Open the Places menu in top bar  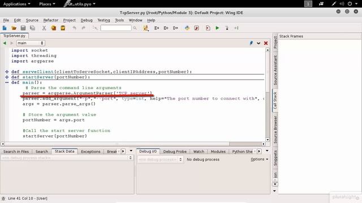pyautogui.click(x=47, y=4)
